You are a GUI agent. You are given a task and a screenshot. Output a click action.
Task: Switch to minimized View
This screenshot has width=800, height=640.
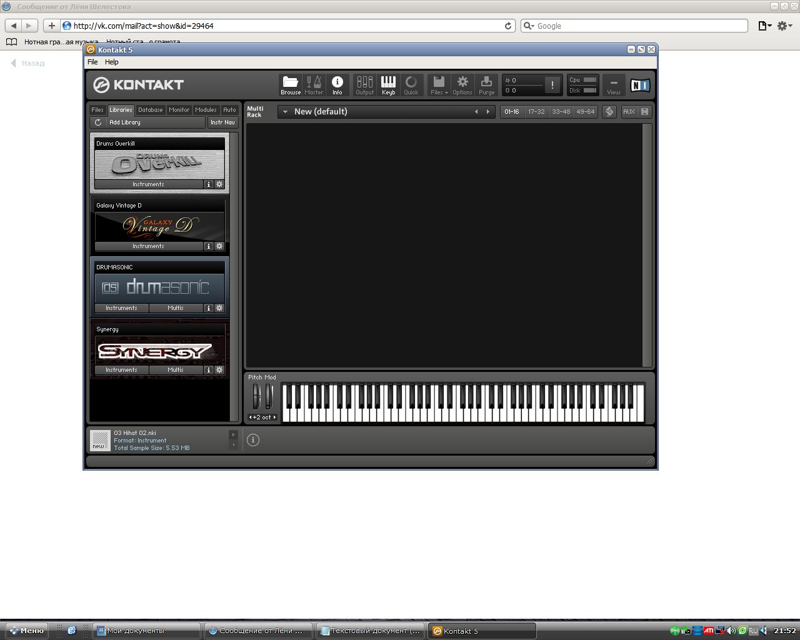pyautogui.click(x=614, y=85)
